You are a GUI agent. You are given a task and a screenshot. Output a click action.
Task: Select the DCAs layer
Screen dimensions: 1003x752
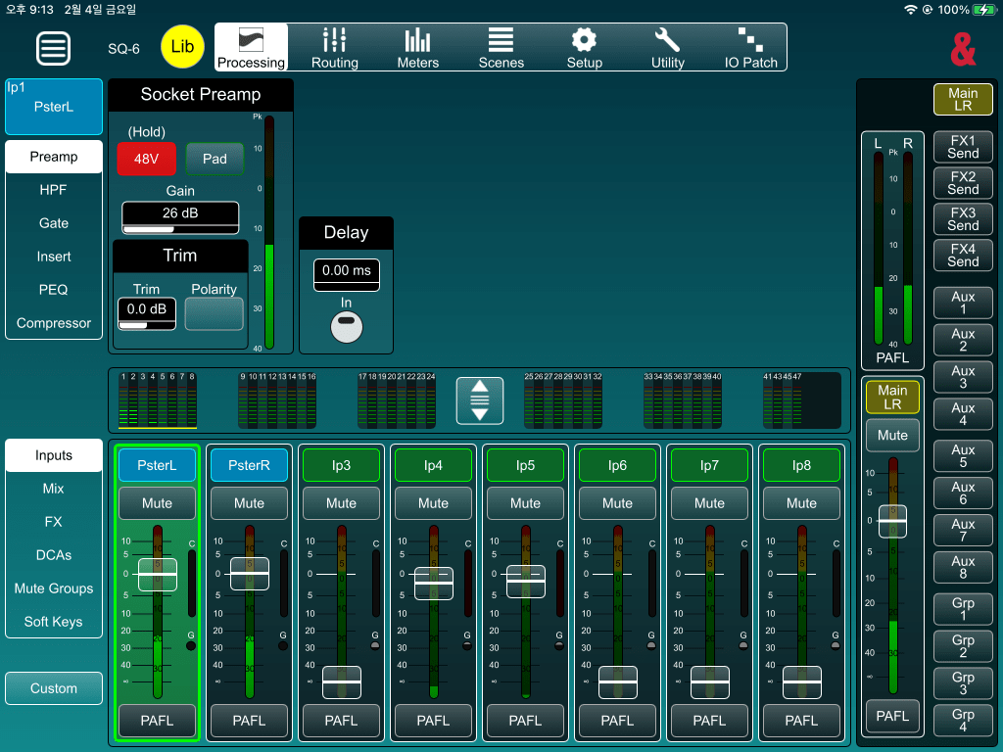54,555
